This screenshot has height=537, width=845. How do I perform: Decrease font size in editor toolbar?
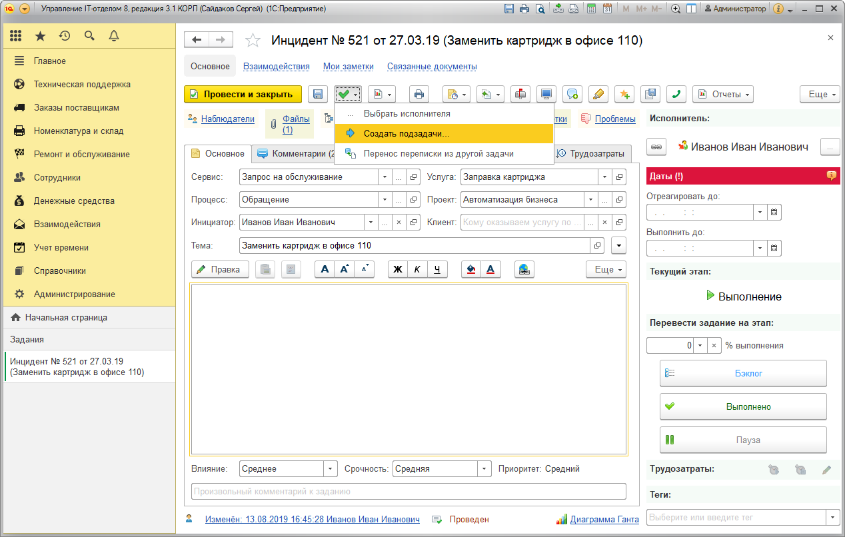(365, 269)
